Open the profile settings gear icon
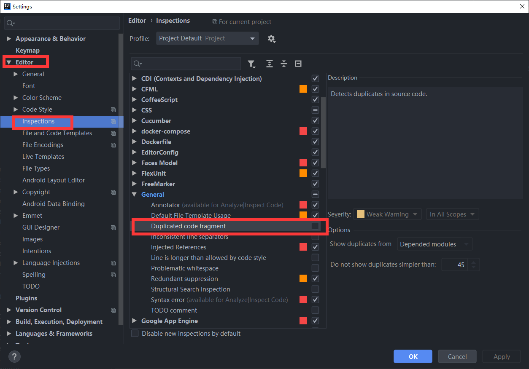Screen dimensions: 529x369 point(272,39)
